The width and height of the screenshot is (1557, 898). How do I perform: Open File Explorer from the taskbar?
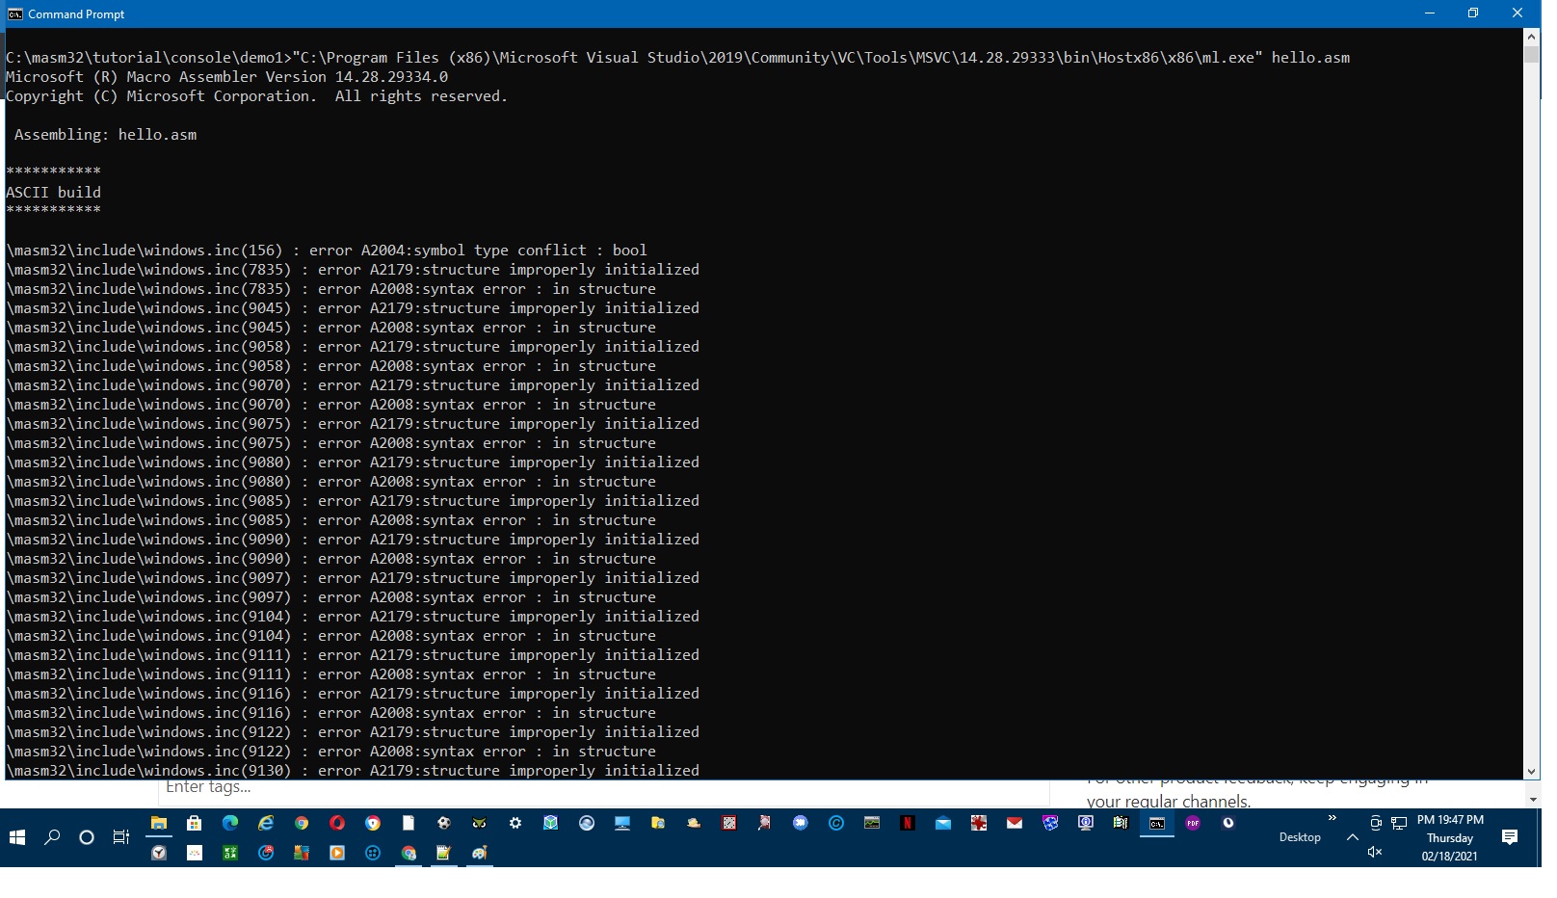pos(159,823)
